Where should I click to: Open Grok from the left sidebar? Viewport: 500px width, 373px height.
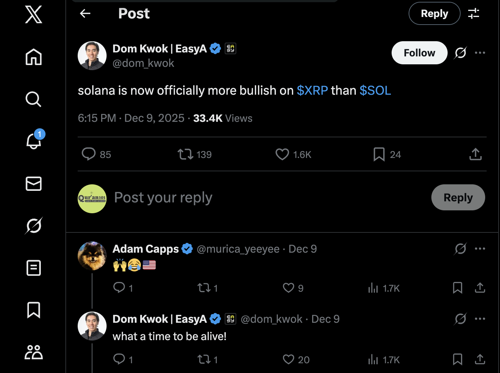[x=34, y=226]
